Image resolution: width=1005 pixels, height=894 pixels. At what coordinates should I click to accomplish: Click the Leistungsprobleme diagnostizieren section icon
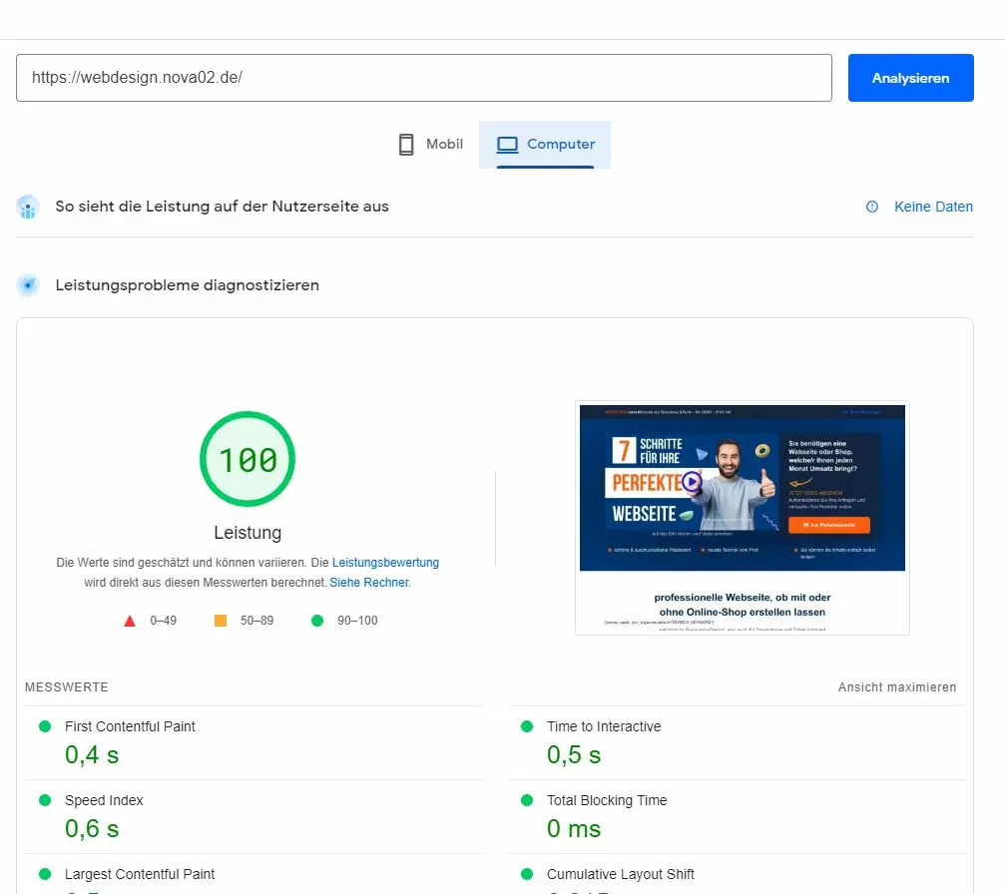29,285
